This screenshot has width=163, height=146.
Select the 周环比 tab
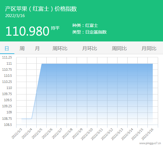pyautogui.click(x=60, y=48)
